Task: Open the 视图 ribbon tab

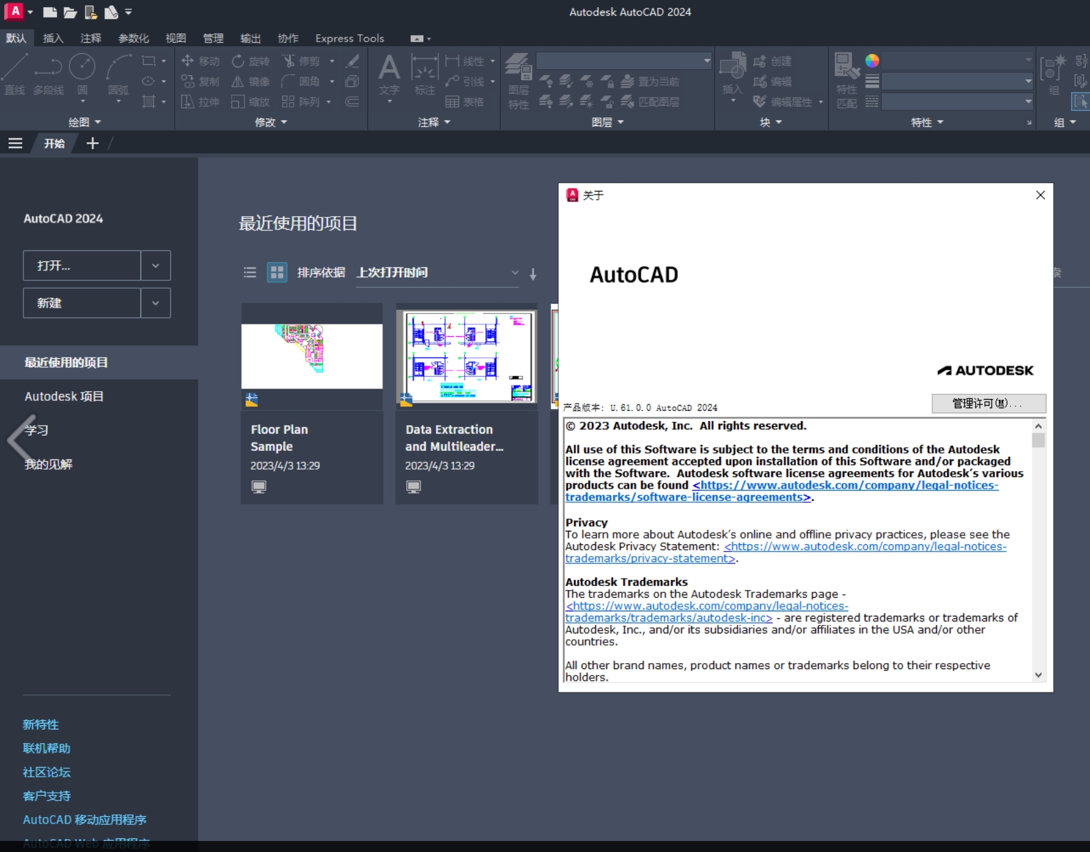Action: coord(176,38)
